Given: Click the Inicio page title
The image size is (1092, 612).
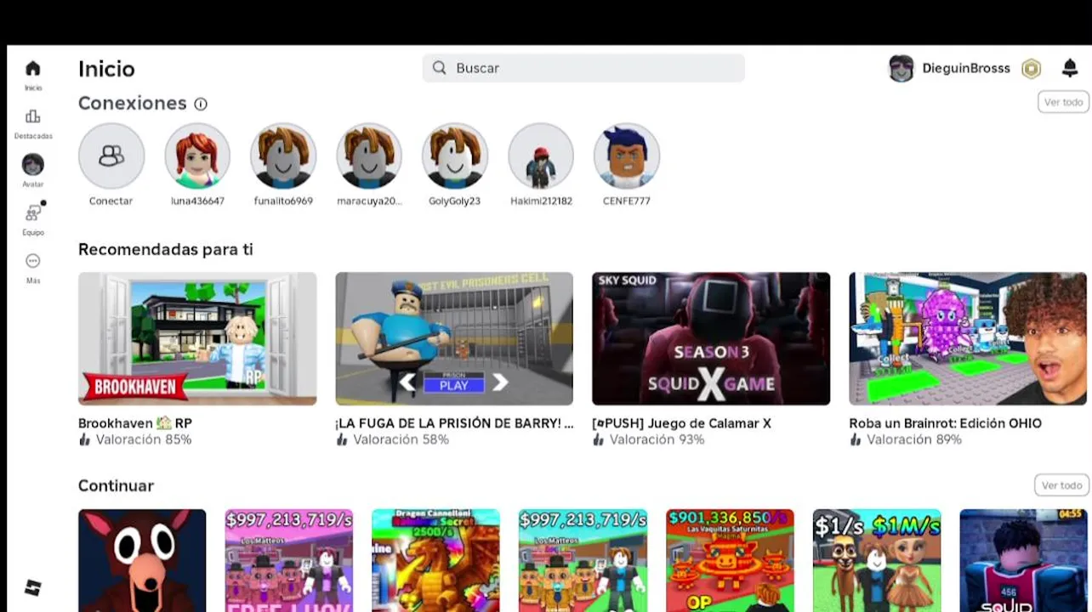Looking at the screenshot, I should pyautogui.click(x=106, y=69).
